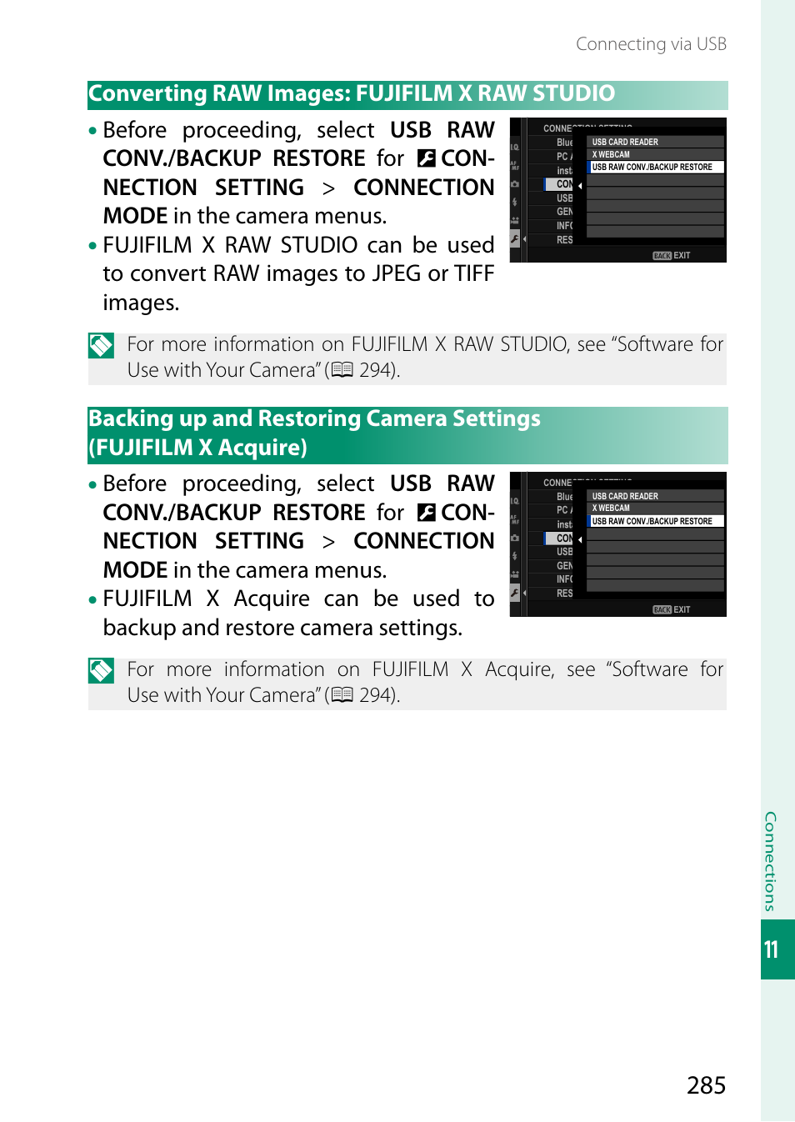
Task: Click book icon in X Acquire note
Action: click(342, 695)
